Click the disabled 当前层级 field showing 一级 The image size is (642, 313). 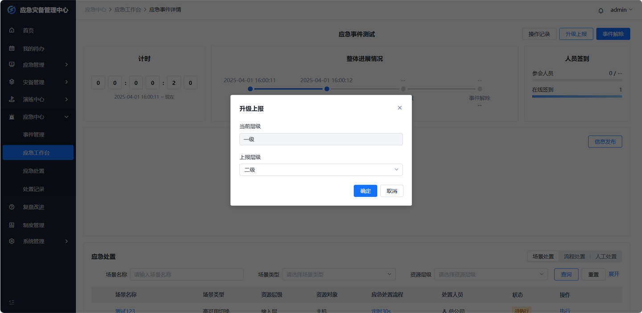(x=321, y=139)
